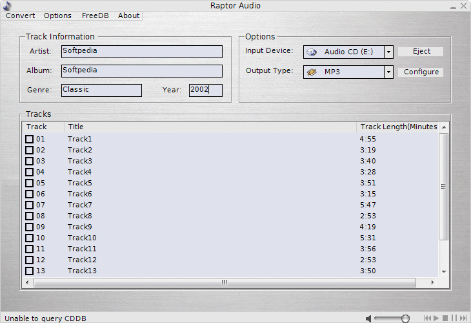Check the box for track 09

(30, 227)
